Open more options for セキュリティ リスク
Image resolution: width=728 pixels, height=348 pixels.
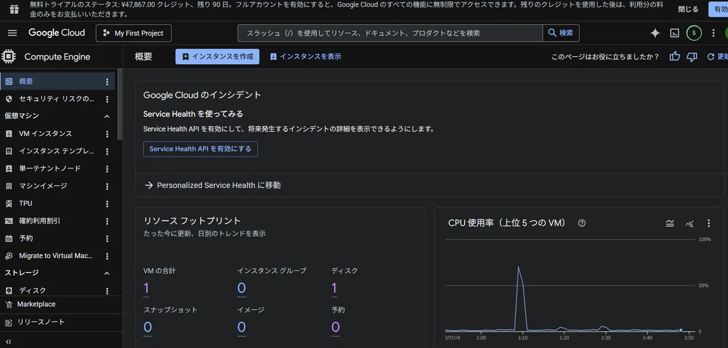click(x=107, y=99)
